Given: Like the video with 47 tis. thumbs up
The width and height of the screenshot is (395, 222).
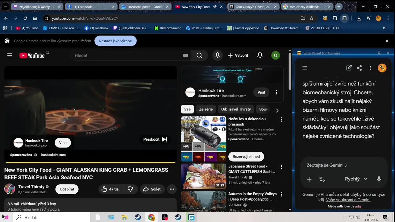Looking at the screenshot, I should 110,189.
